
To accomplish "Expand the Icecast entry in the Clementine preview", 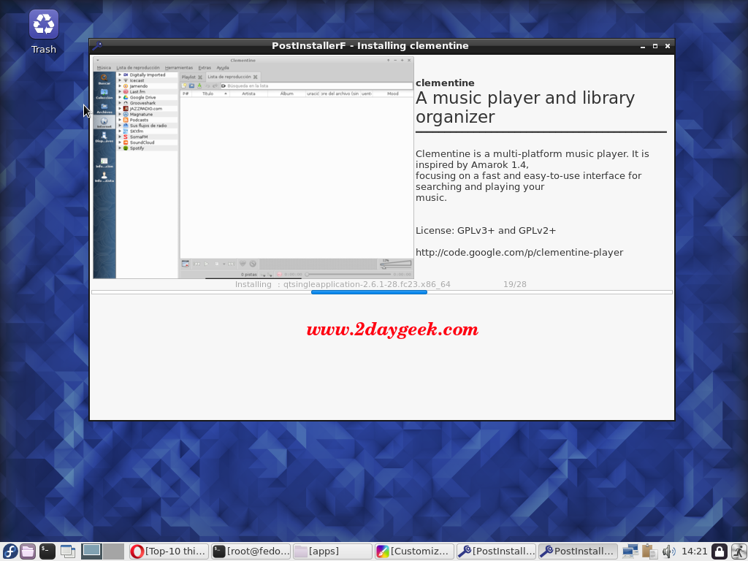I will pyautogui.click(x=121, y=80).
